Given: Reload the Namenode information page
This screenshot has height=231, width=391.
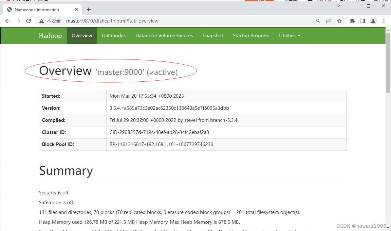Looking at the screenshot, I should 29,21.
